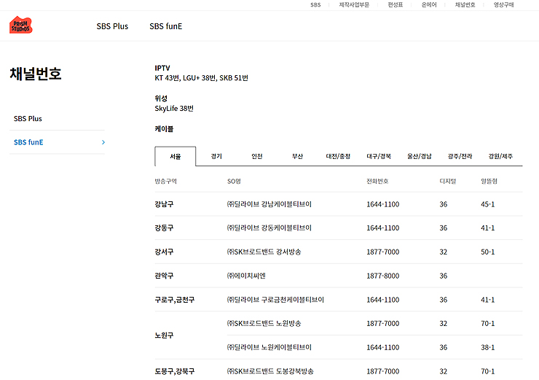Click the '도봉구,강북구' row label
This screenshot has width=539, height=380.
click(175, 371)
